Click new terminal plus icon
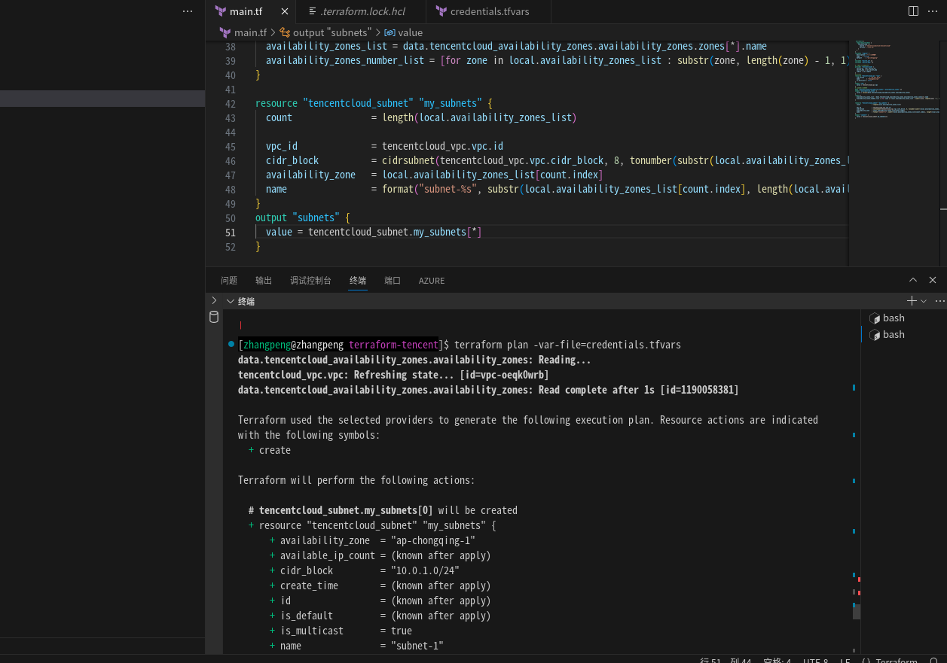This screenshot has height=663, width=947. [x=912, y=301]
